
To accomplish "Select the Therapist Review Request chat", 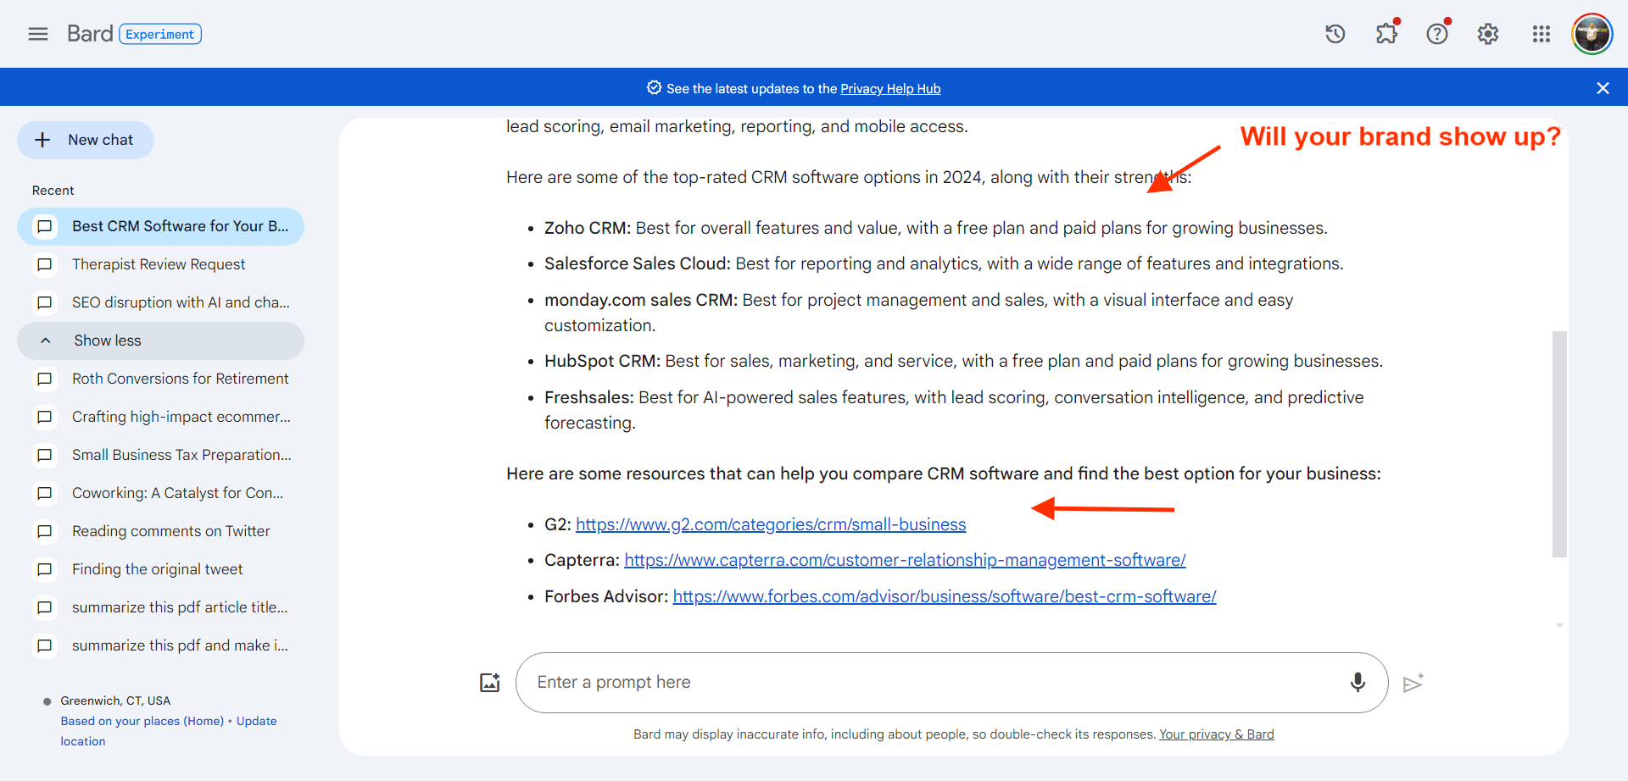I will (159, 264).
